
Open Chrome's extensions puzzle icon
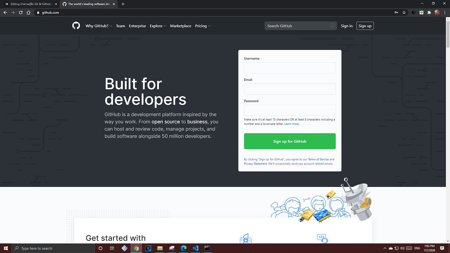pyautogui.click(x=429, y=12)
